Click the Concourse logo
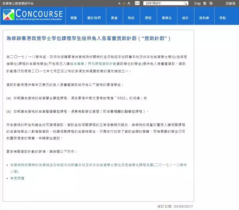Viewport: 239px width, 210px height. pyautogui.click(x=33, y=16)
